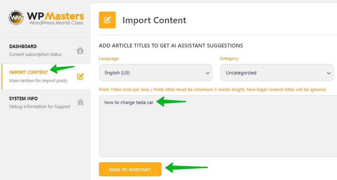Viewport: 337px width, 180px height.
Task: Click the WPMasters brand name text
Action: (x=56, y=16)
